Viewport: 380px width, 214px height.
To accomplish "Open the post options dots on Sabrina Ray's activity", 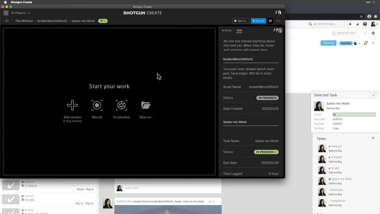I will click(x=218, y=201).
